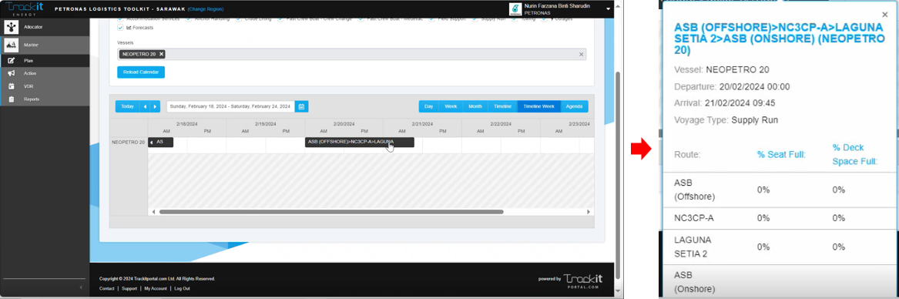Open the Allocator module icon
Viewport: 899px width, 299px height.
[12, 27]
